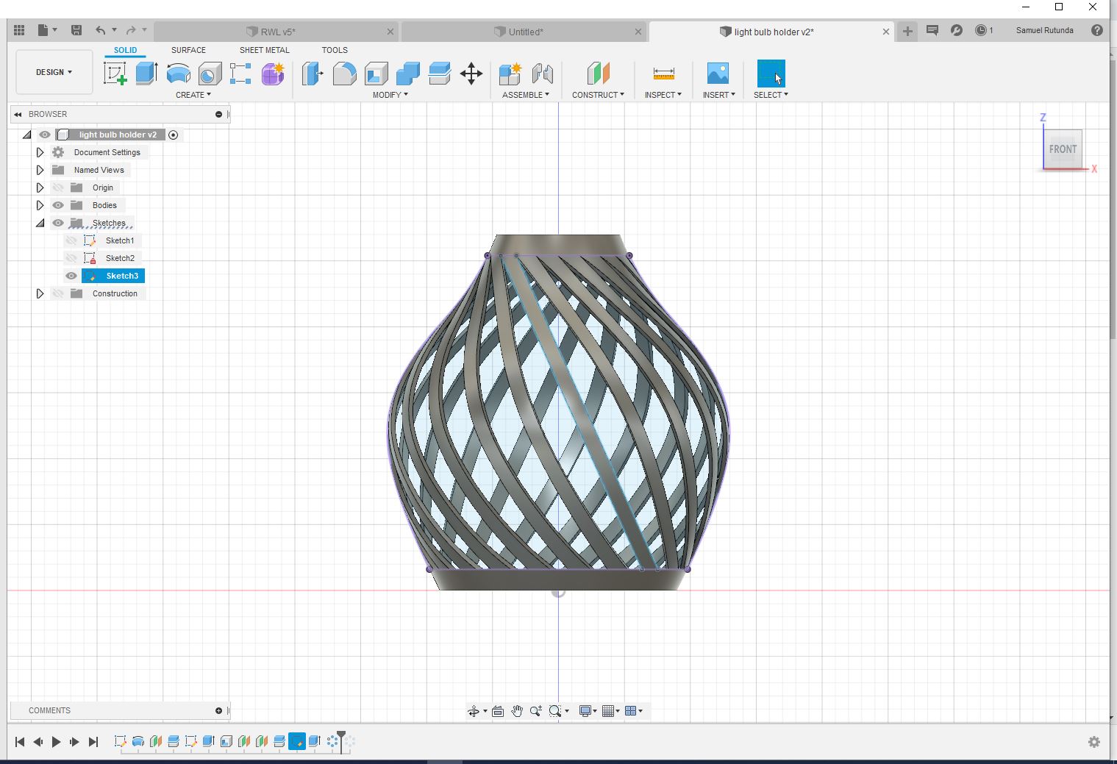Click the extensions icon beside the comment bubble
This screenshot has width=1117, height=764.
[x=956, y=31]
